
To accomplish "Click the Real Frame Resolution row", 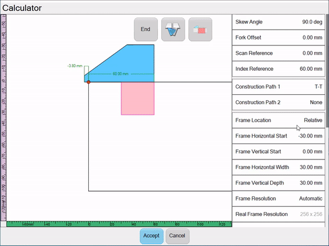I will click(x=279, y=214).
